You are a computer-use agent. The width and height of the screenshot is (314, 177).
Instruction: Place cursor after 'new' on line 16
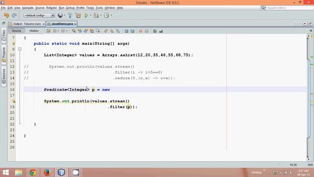point(110,89)
